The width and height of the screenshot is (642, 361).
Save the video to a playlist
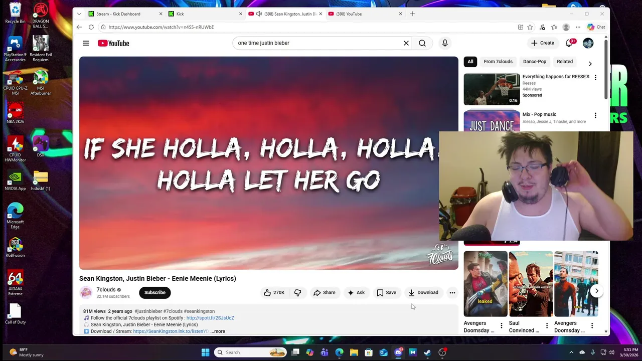point(386,293)
